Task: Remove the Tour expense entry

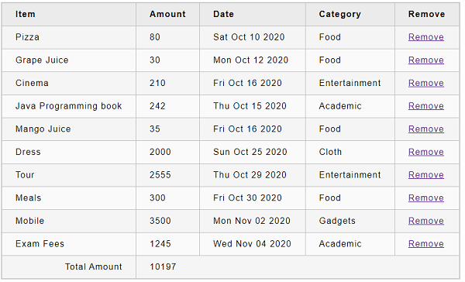Action: 425,175
